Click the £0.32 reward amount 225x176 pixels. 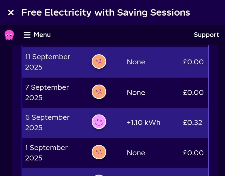tap(192, 123)
